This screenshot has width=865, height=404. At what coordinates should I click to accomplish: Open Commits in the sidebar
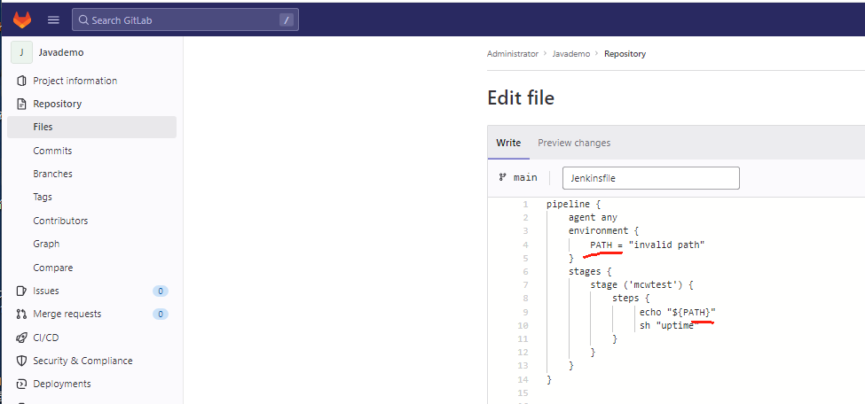[x=52, y=151]
